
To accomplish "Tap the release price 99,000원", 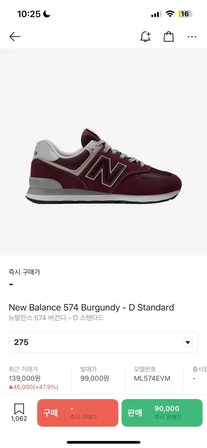I will [95, 378].
